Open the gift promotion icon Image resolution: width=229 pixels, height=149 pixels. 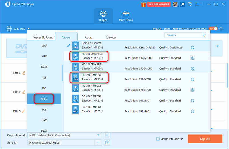tap(143, 4)
